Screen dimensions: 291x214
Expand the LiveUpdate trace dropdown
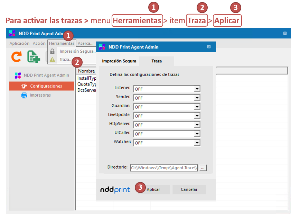coord(197,116)
